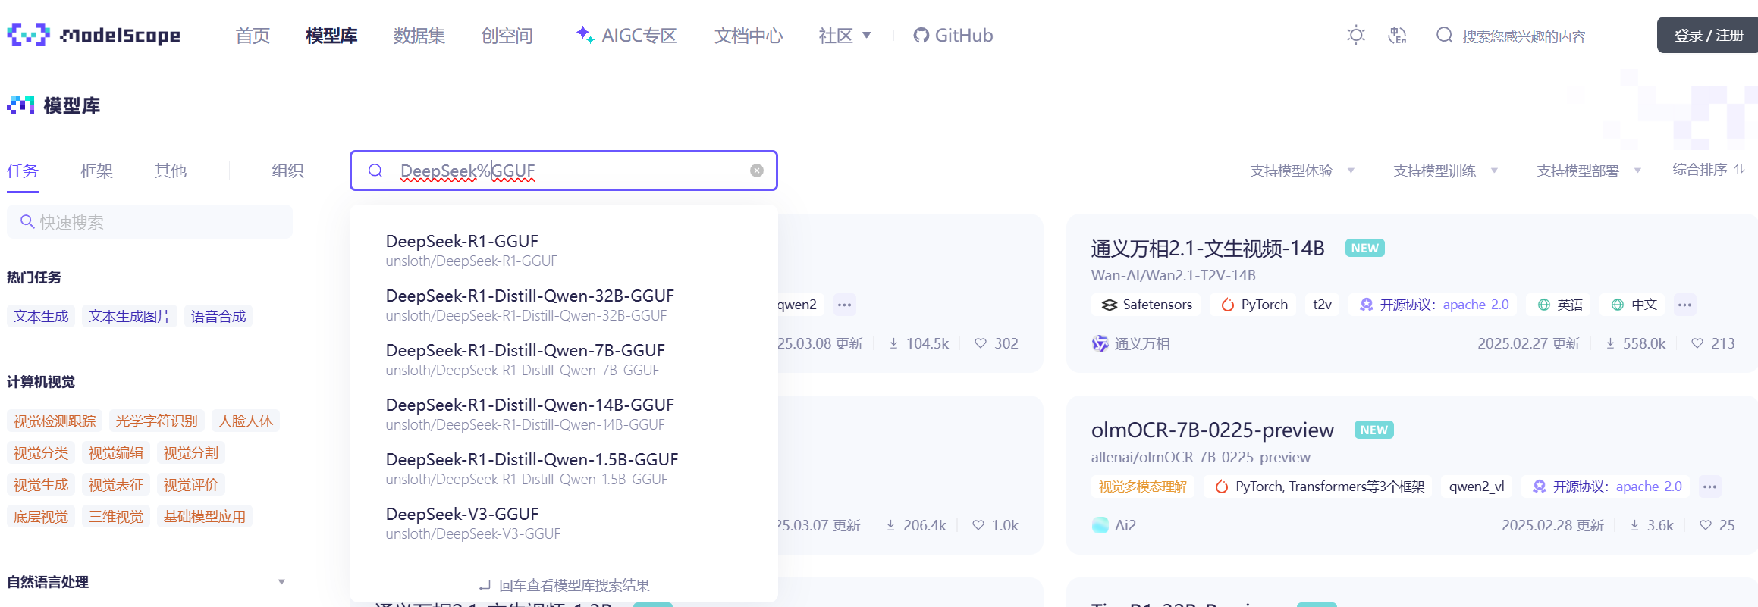Viewport: 1758px width, 607px height.
Task: Select the 组织 filter tab
Action: 287,171
